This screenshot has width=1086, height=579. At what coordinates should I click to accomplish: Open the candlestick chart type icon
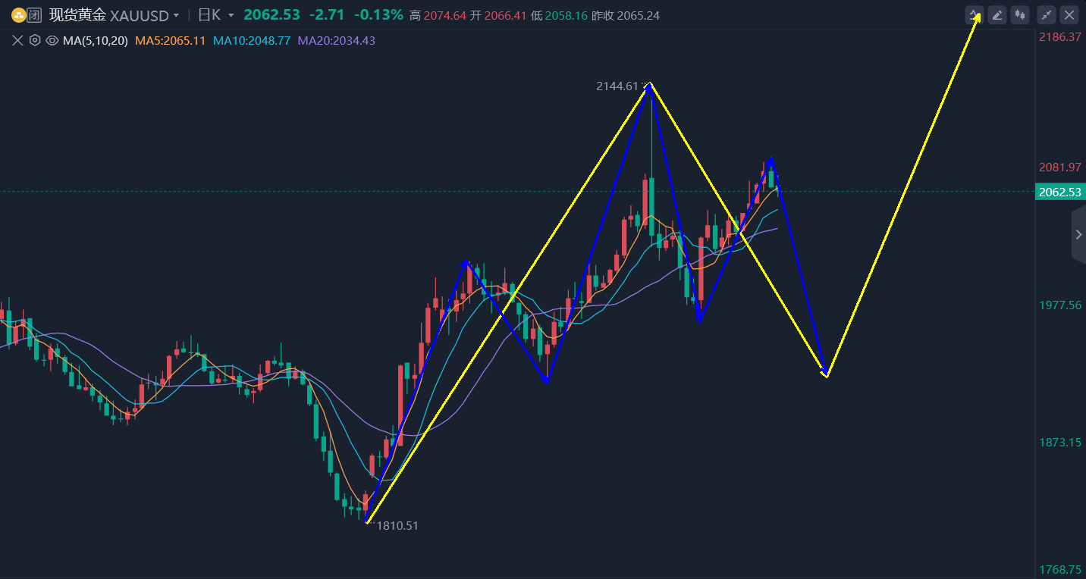click(1020, 14)
